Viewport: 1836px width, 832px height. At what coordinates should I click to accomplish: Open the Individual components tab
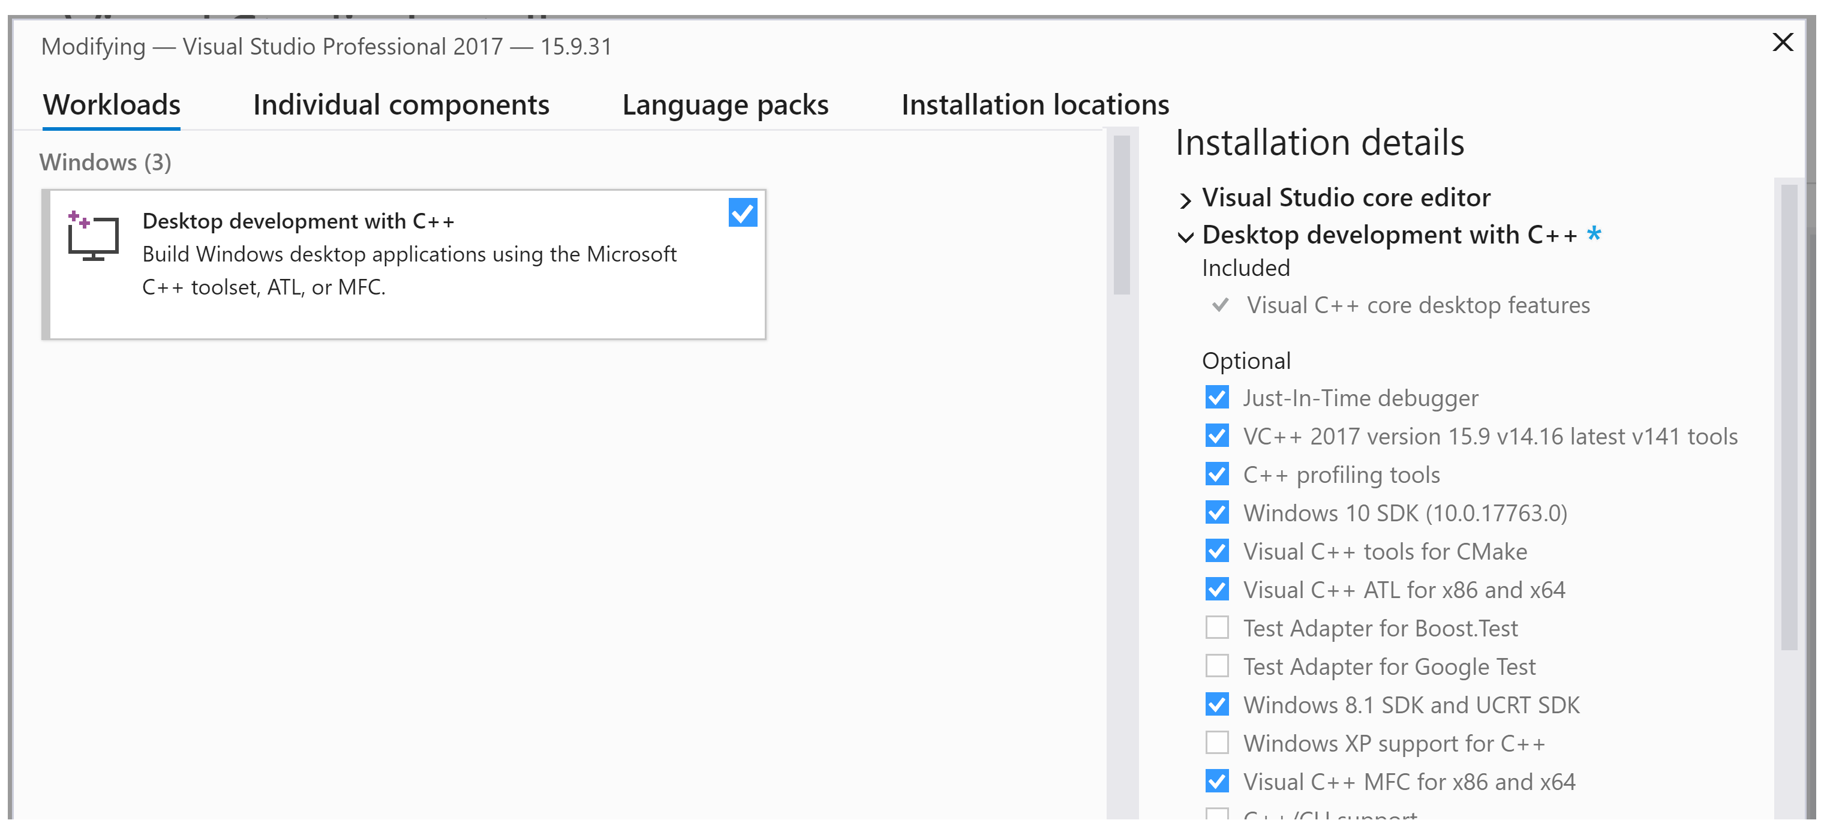click(x=401, y=105)
